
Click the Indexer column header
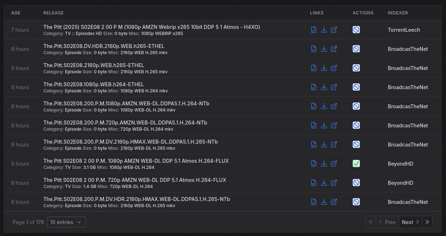[398, 13]
